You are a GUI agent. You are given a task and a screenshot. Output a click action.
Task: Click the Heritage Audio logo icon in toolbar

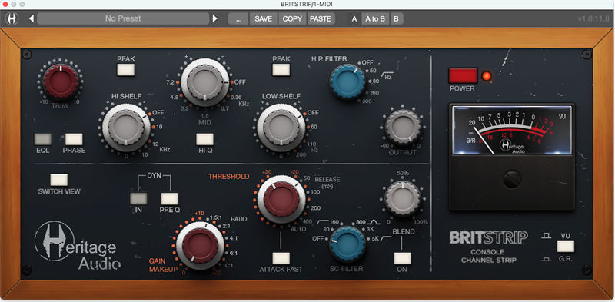click(x=12, y=18)
